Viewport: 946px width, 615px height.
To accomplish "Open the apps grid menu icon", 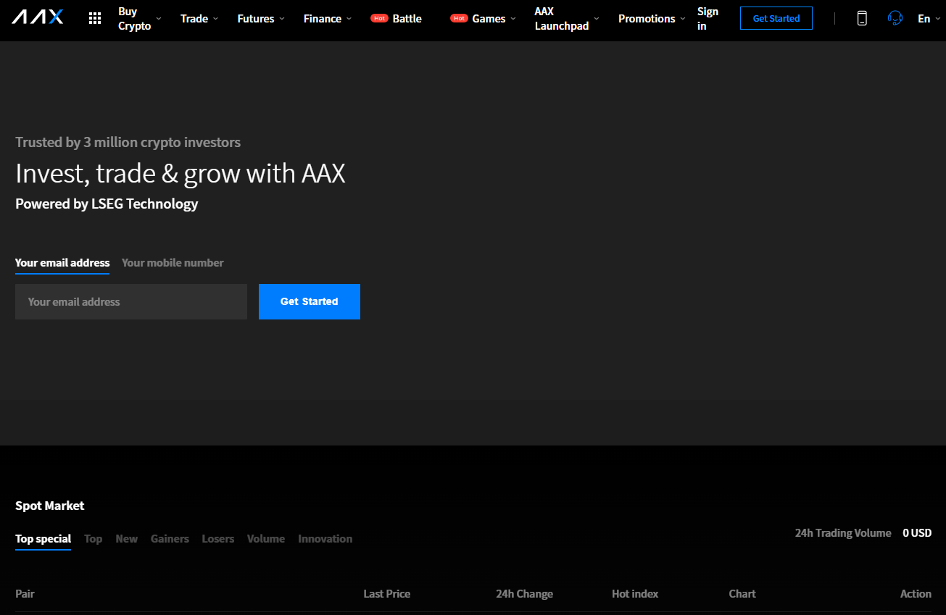I will 95,18.
